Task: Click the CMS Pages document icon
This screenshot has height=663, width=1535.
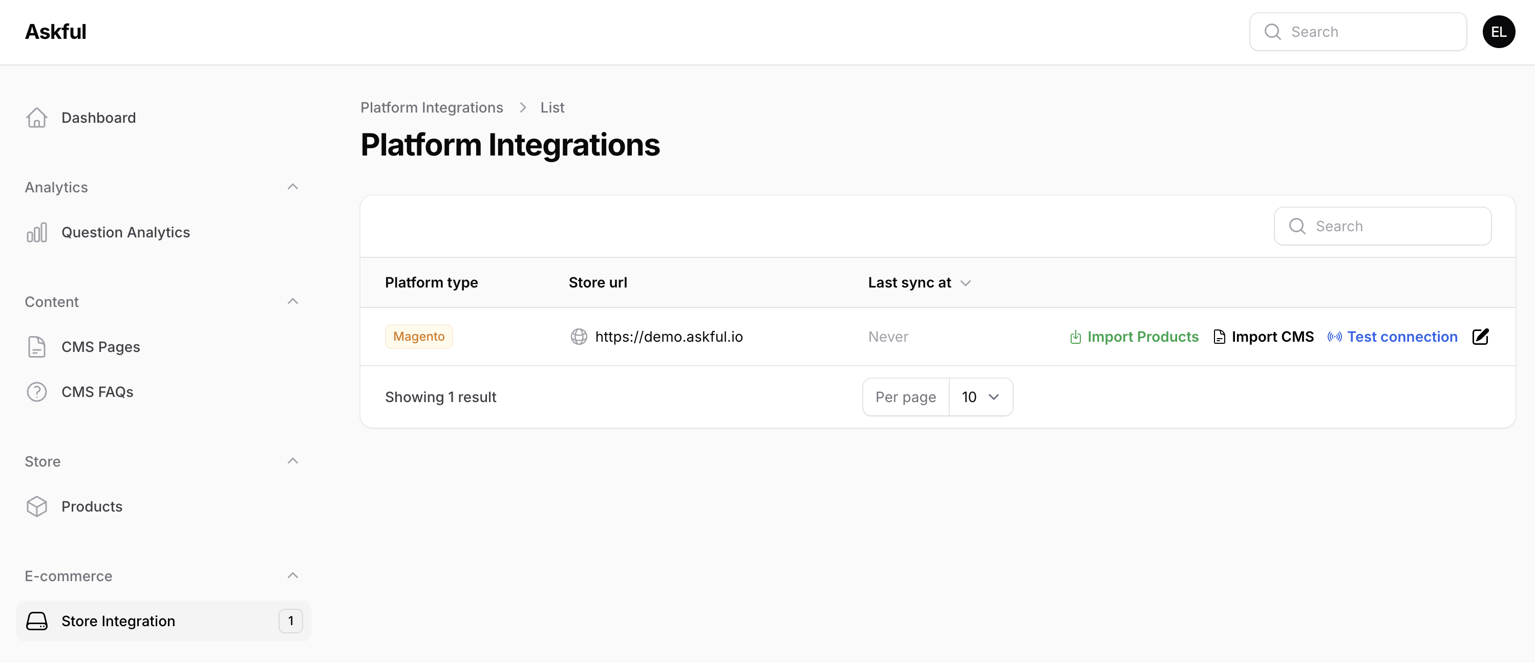Action: coord(36,347)
